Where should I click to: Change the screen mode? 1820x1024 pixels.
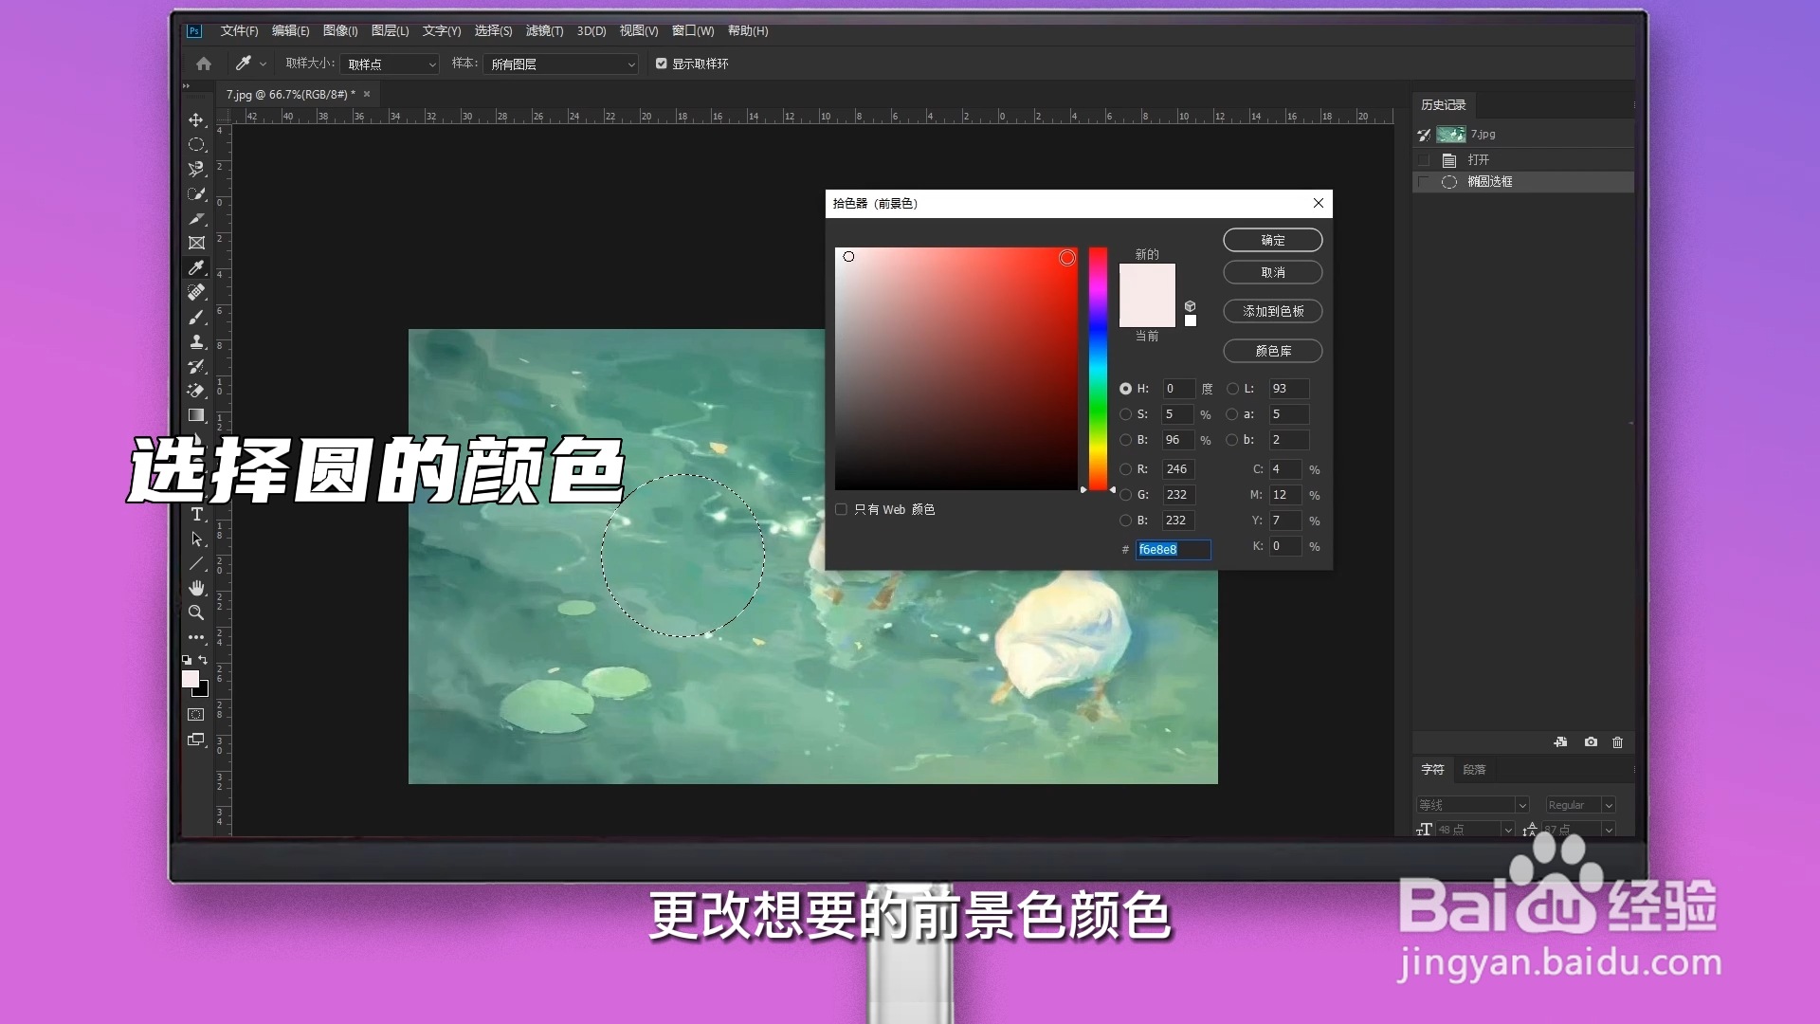(x=196, y=740)
